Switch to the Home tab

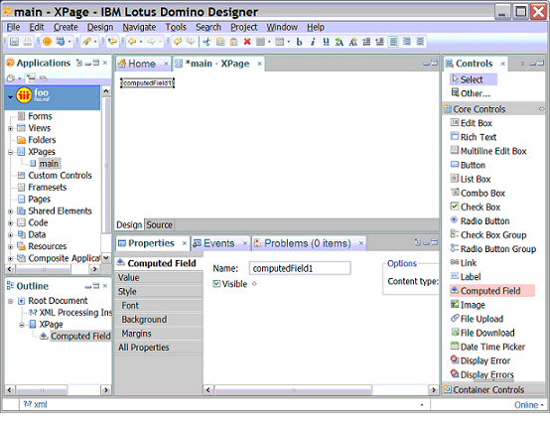point(142,64)
